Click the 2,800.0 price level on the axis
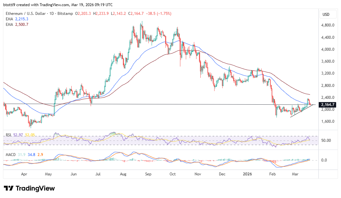Image resolution: width=341 pixels, height=198 pixels. 327,85
